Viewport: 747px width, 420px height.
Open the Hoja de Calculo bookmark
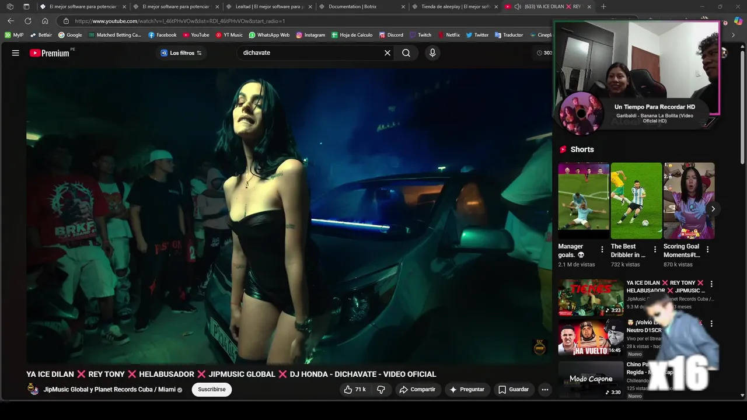pyautogui.click(x=352, y=35)
